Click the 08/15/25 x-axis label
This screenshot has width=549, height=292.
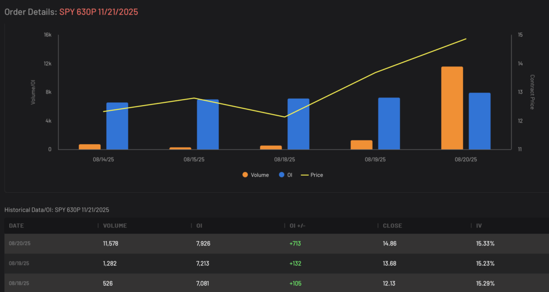194,160
